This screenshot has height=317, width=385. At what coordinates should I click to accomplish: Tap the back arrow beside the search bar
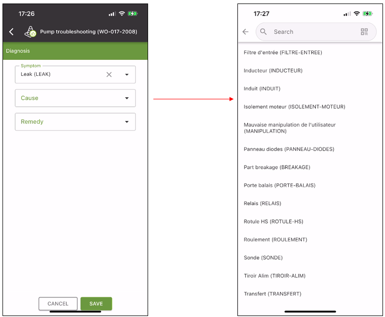(x=245, y=32)
